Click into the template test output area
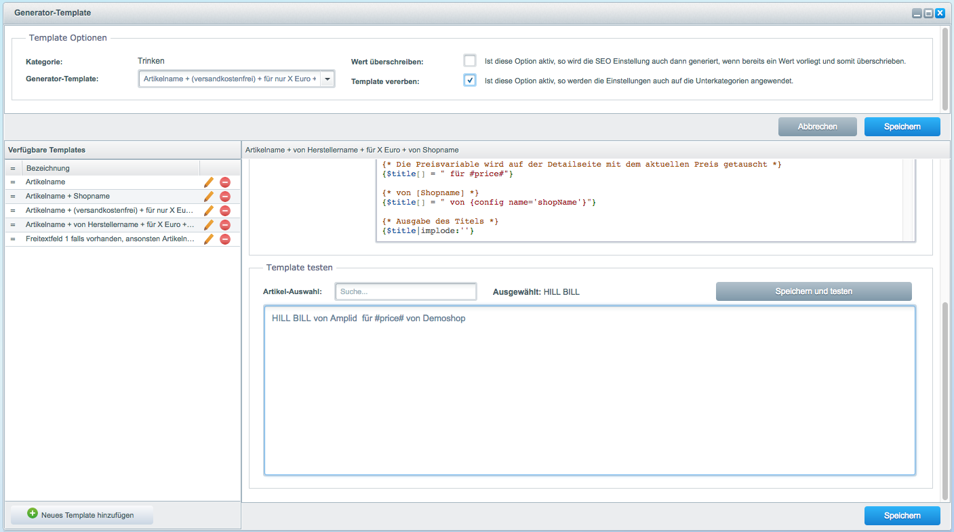The height and width of the screenshot is (532, 954). click(589, 390)
